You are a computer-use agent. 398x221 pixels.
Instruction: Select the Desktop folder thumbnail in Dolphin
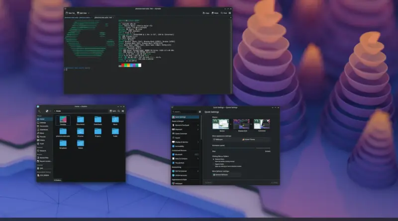(x=63, y=119)
